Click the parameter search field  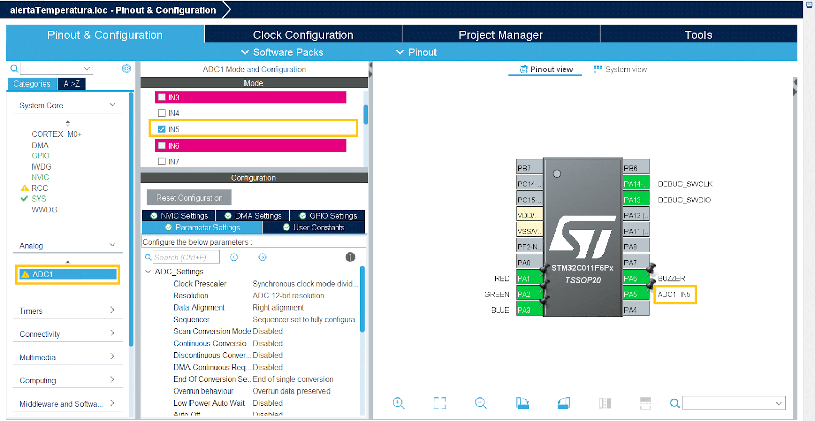186,257
